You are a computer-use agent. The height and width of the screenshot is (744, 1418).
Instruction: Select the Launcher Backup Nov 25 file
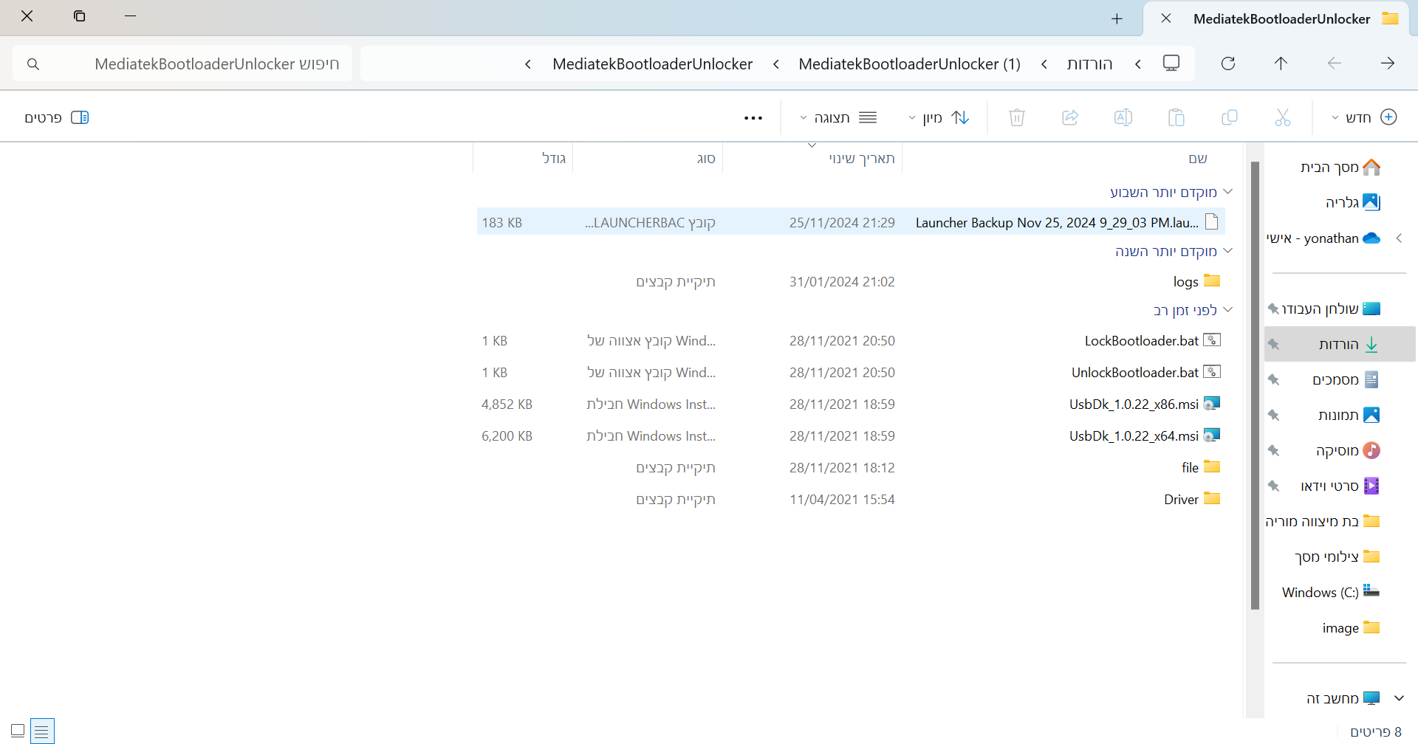[x=851, y=222]
